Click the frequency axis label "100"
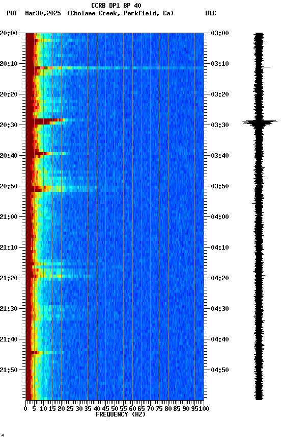Image resolution: width=281 pixels, height=441 pixels. (x=204, y=409)
